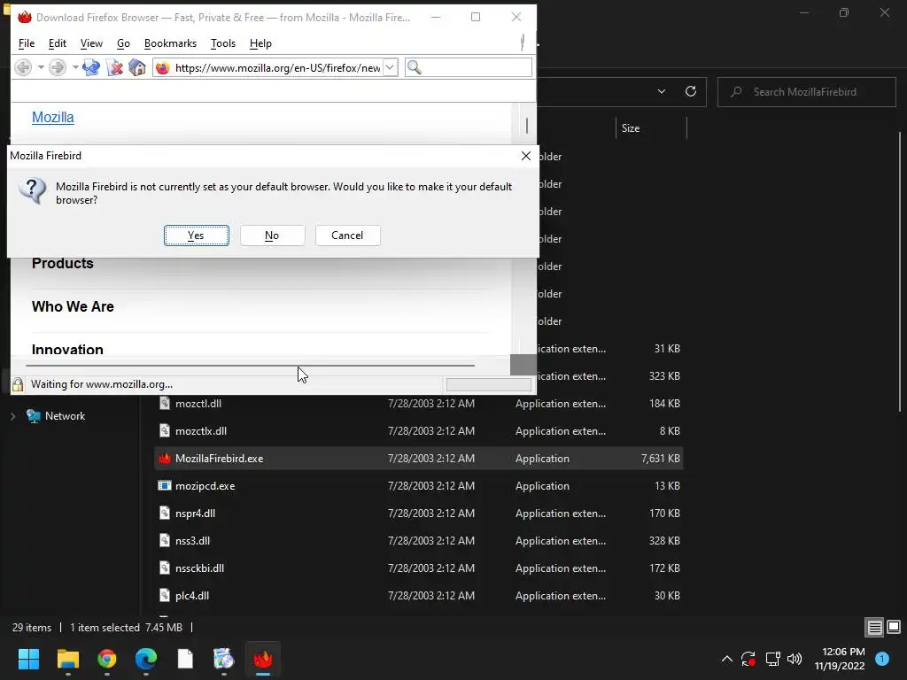907x680 pixels.
Task: Click the site favicon in address bar
Action: [x=163, y=67]
